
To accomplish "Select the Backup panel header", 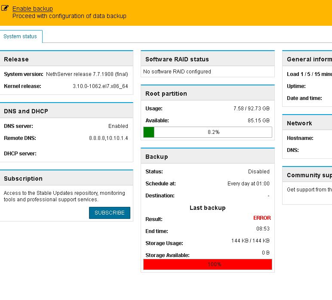I will pos(207,157).
